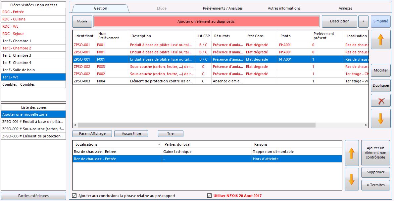Click the Raisons column header
The height and width of the screenshot is (201, 394).
click(297, 144)
